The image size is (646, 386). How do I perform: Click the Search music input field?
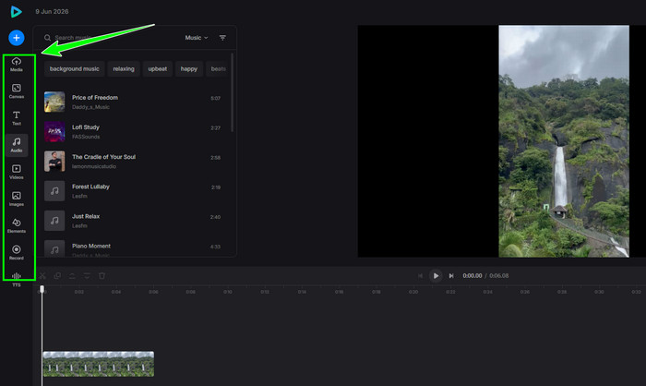(112, 38)
